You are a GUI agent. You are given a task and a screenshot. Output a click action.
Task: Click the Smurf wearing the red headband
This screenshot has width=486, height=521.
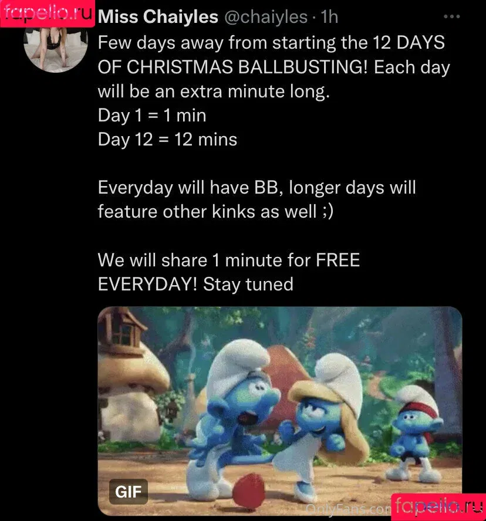(417, 432)
